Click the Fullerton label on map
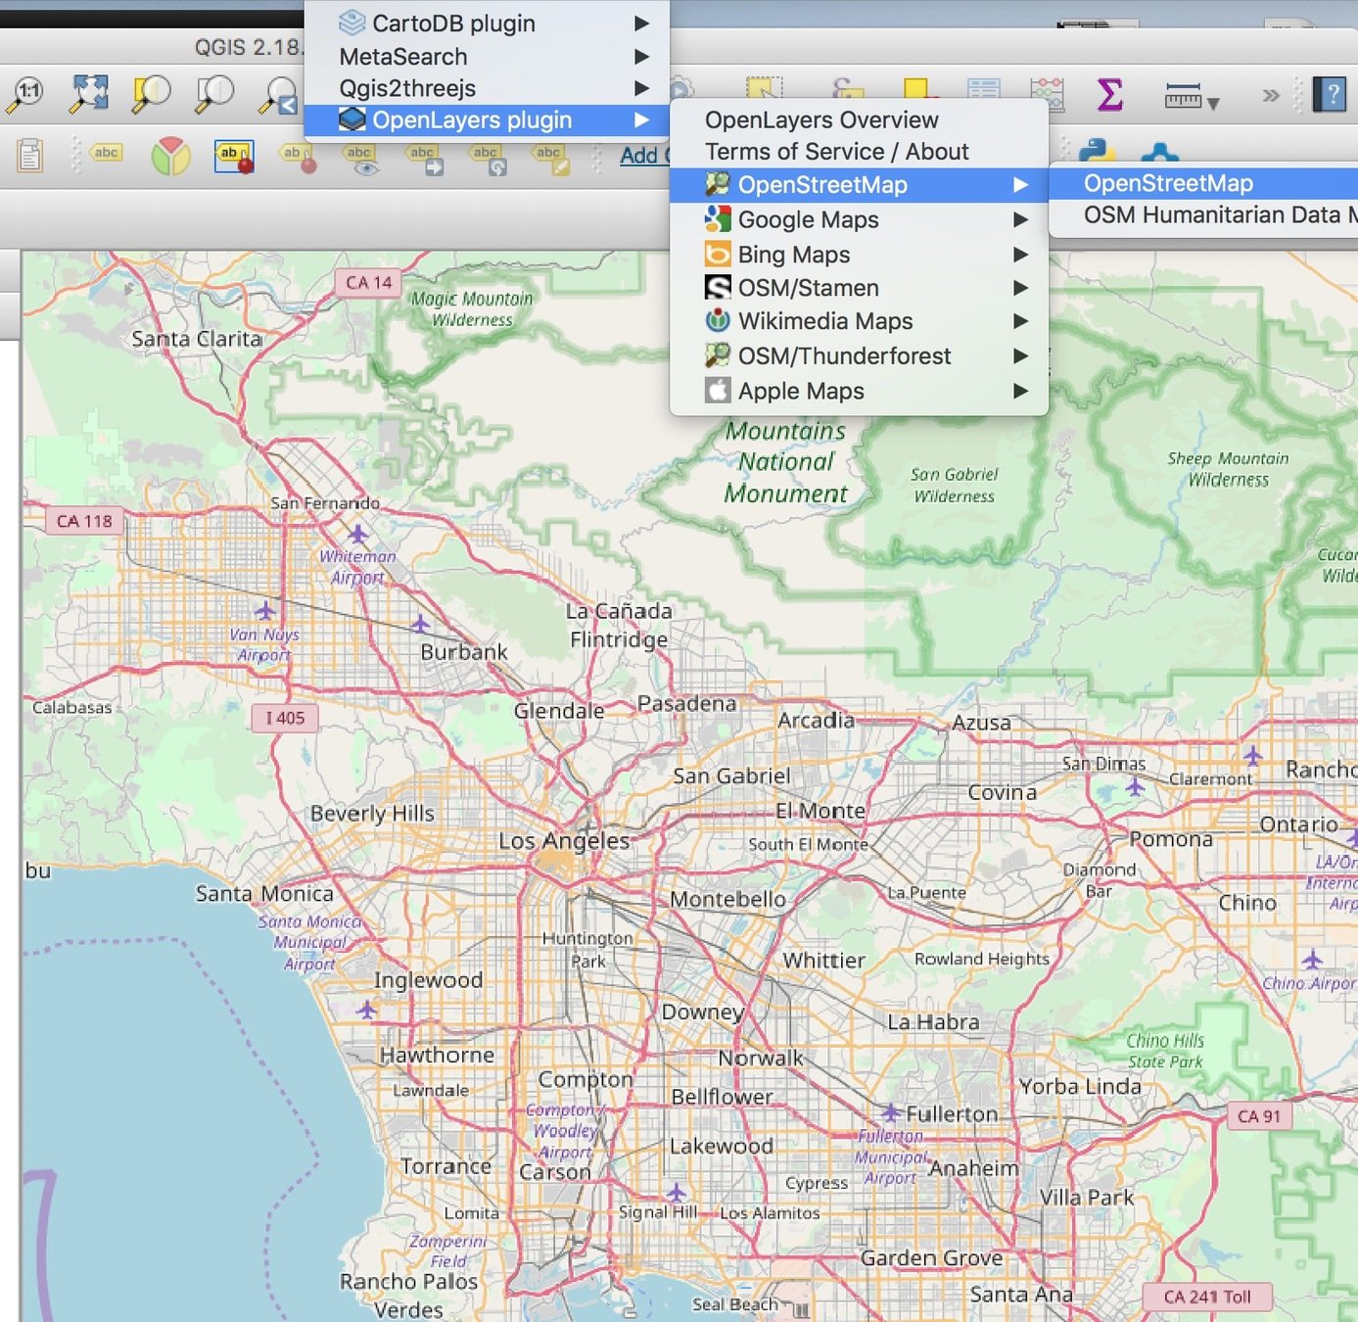 (952, 1114)
